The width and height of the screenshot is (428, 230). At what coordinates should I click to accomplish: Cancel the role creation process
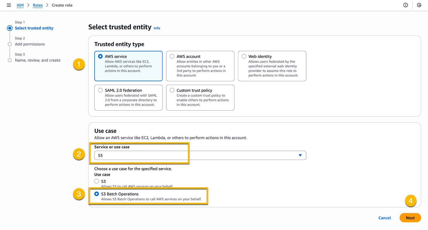point(384,218)
